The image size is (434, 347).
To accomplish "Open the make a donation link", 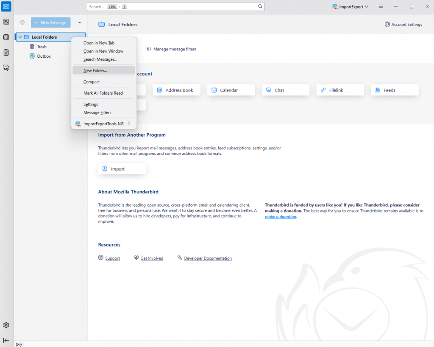I will [x=281, y=217].
